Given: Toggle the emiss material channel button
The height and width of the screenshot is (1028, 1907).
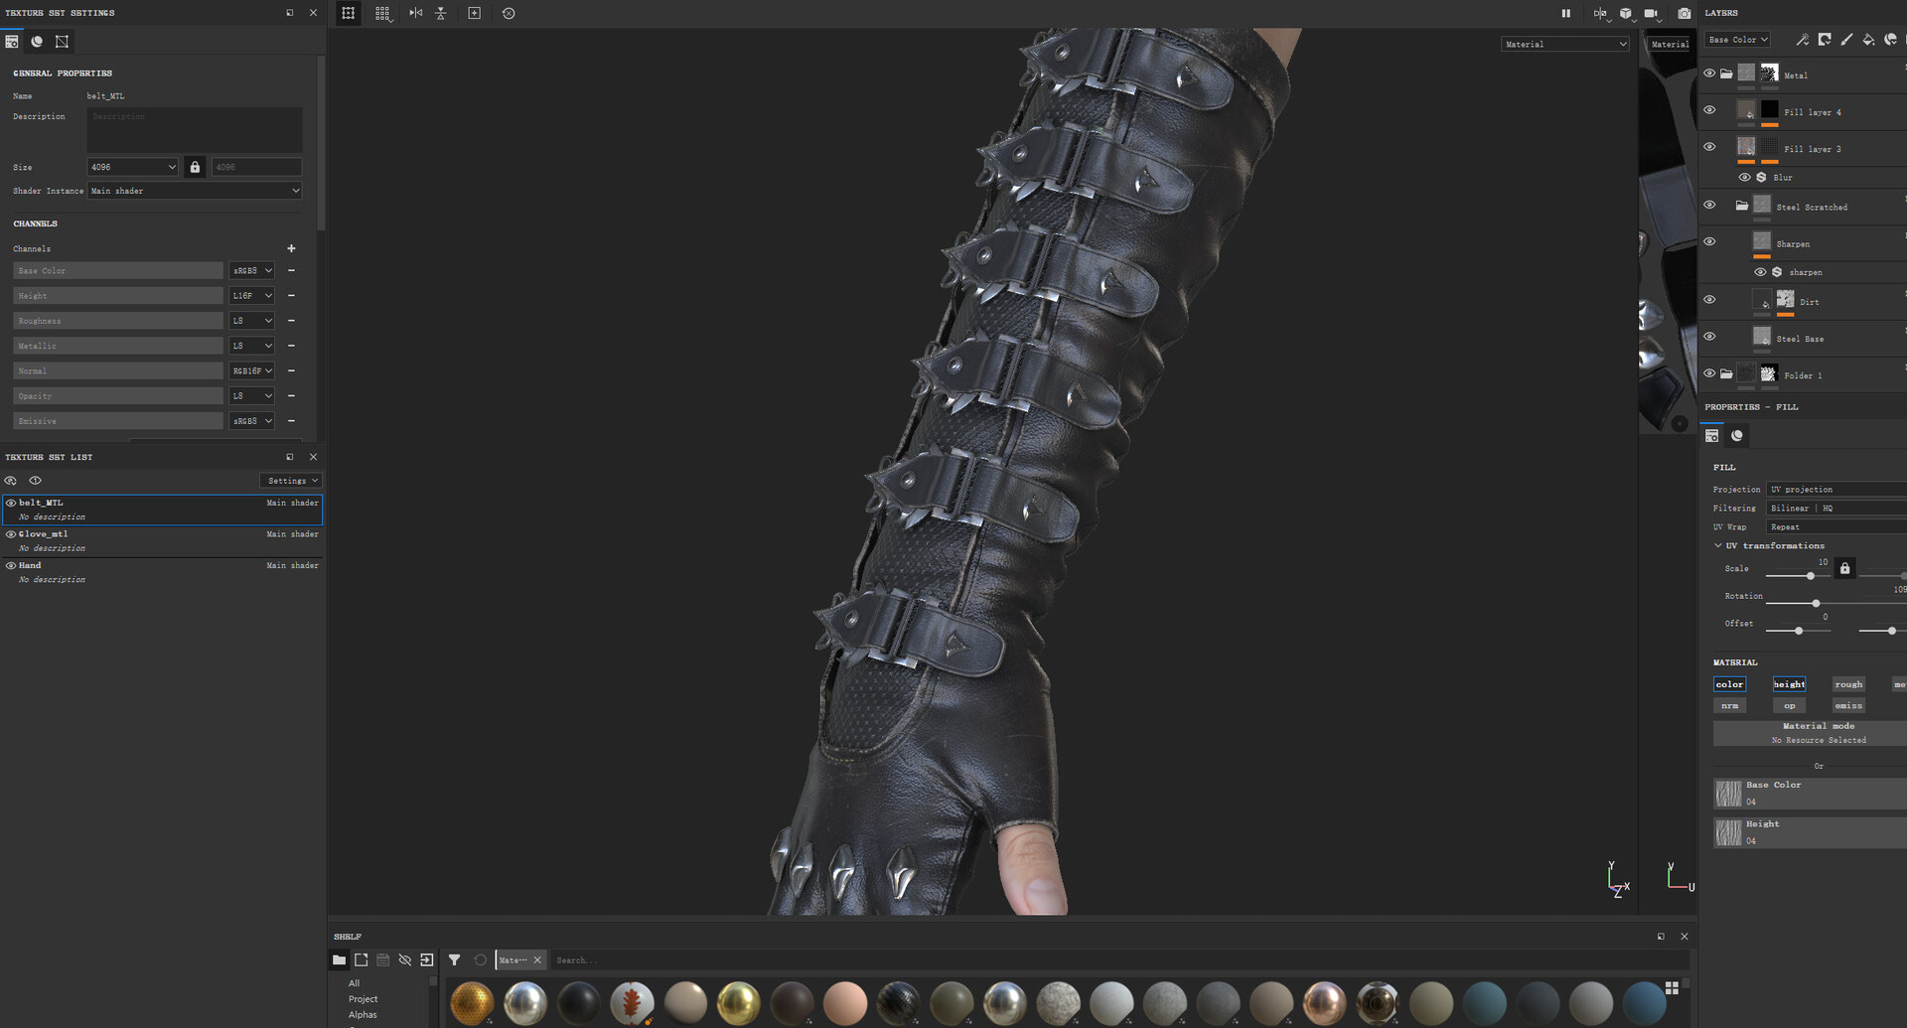Looking at the screenshot, I should coord(1848,706).
